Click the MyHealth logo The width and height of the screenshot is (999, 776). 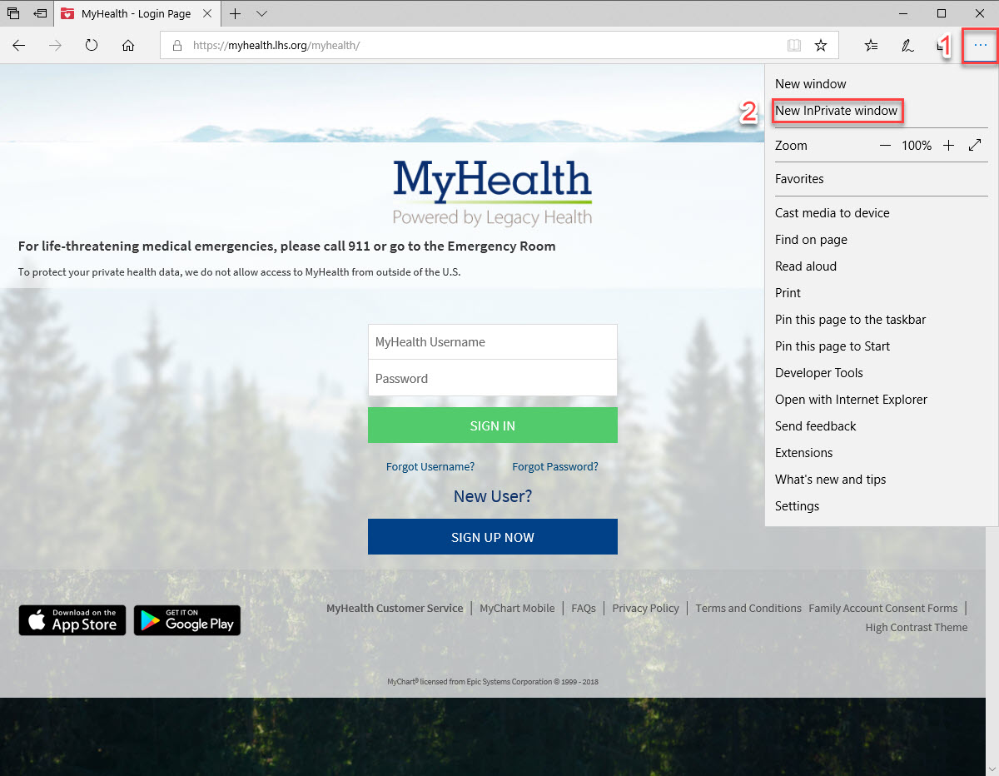(493, 193)
